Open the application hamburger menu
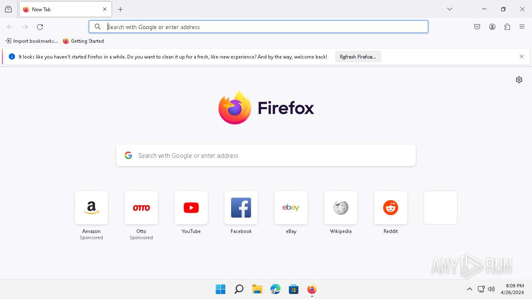Image resolution: width=532 pixels, height=299 pixels. tap(522, 27)
